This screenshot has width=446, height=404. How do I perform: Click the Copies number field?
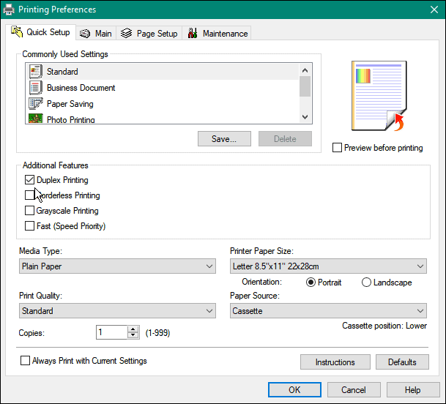click(x=111, y=332)
